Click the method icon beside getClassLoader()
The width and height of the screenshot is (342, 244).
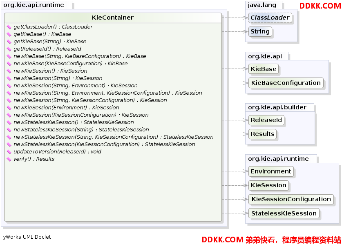point(9,27)
